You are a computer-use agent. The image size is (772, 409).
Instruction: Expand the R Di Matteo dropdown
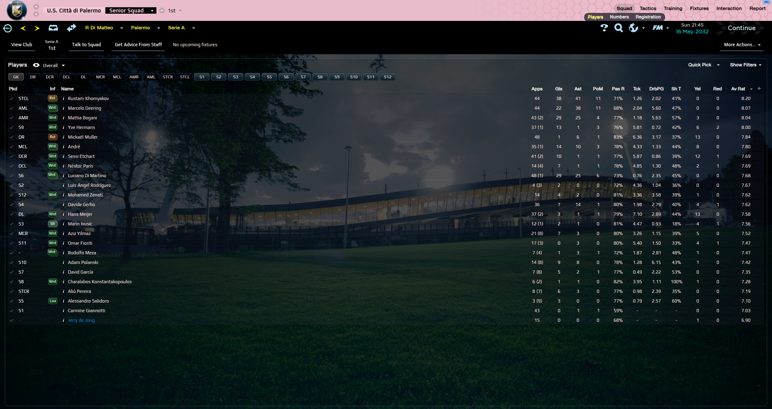[121, 28]
